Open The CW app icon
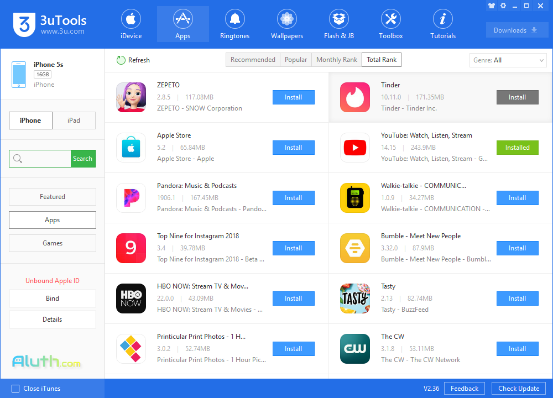Viewport: 553px width, 398px height. tap(355, 349)
